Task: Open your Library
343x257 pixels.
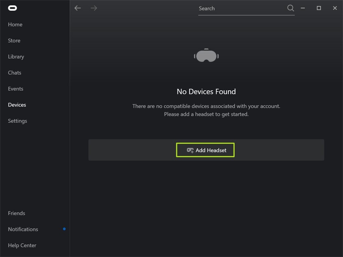Action: pyautogui.click(x=16, y=57)
